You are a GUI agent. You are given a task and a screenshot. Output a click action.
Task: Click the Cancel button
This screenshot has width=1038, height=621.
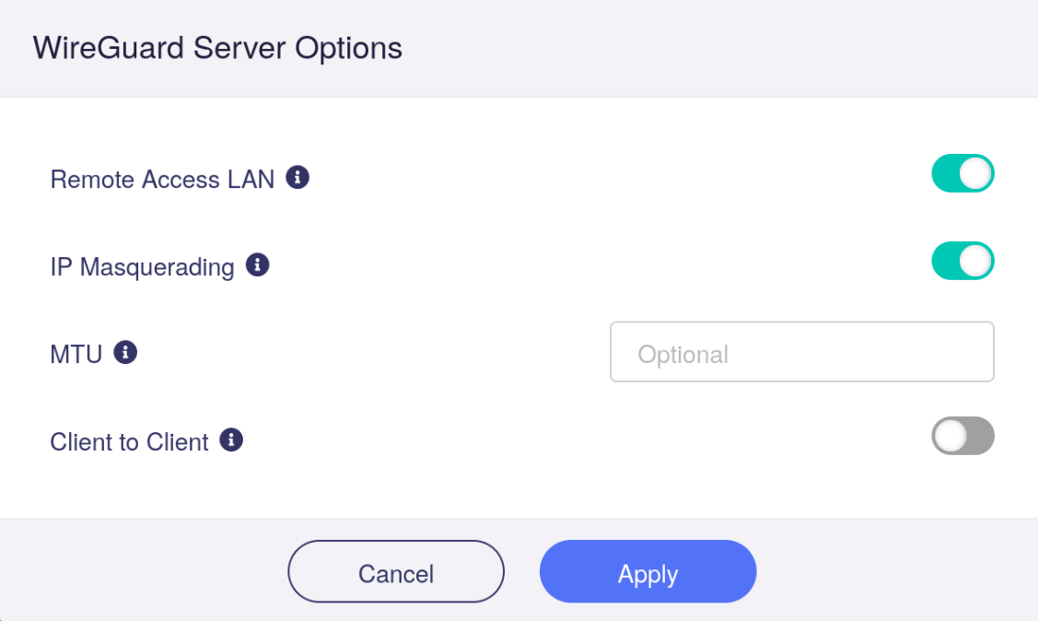tap(396, 571)
